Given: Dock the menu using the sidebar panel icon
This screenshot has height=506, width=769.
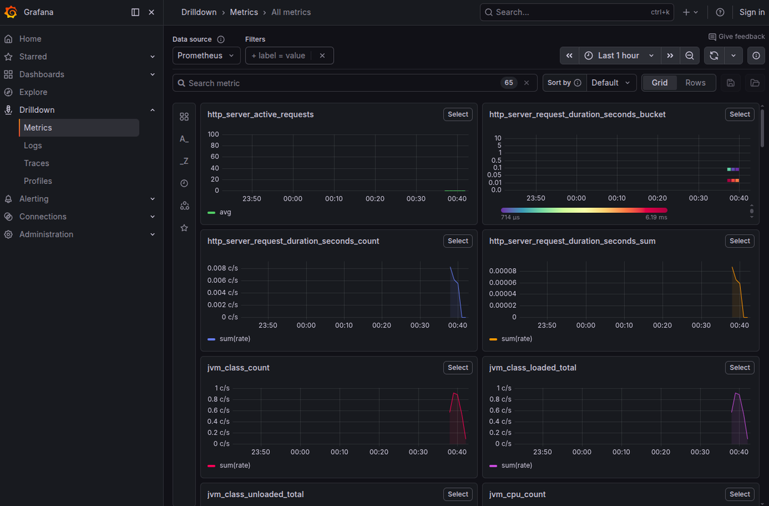Looking at the screenshot, I should [135, 12].
